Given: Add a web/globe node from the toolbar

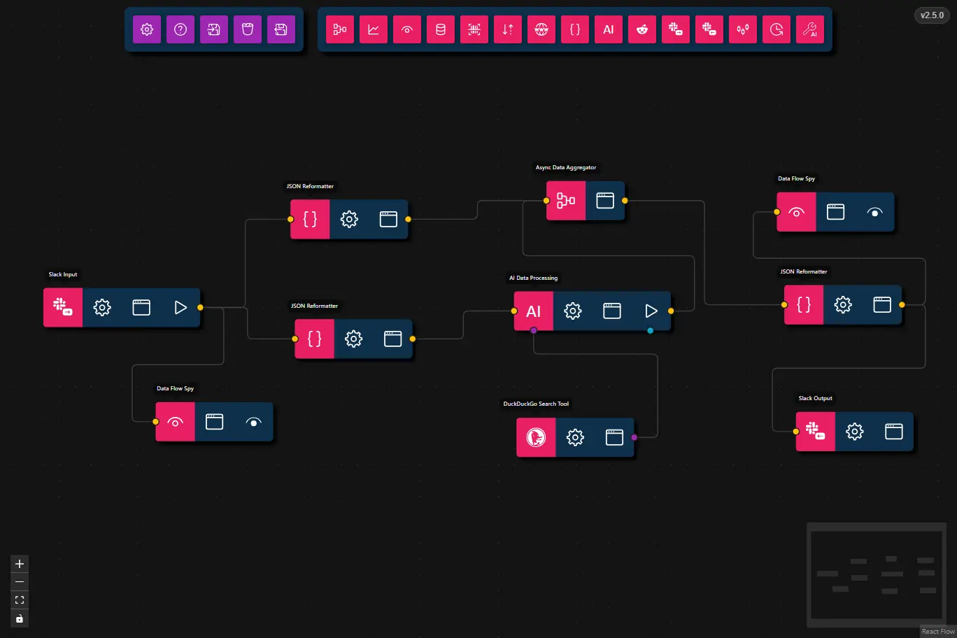Looking at the screenshot, I should [x=541, y=29].
